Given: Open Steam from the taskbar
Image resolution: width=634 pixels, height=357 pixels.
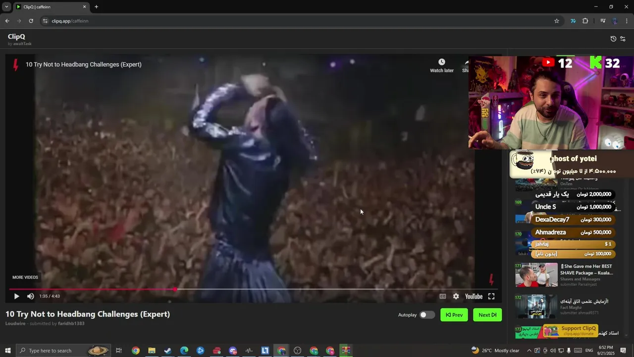Looking at the screenshot, I should coord(168,351).
